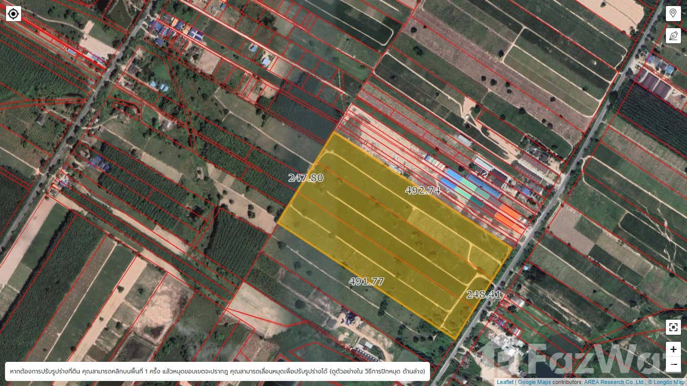Viewport: 687px width, 386px height.
Task: Click the 492.74 boundary length label
Action: (x=422, y=190)
